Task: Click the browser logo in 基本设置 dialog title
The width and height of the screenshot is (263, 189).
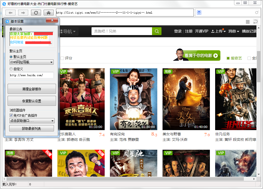Action: (7, 21)
